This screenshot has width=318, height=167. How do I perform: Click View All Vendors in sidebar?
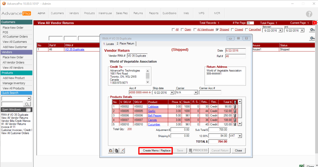coord(13,68)
